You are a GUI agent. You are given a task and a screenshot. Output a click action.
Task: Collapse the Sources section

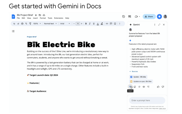[134, 71]
